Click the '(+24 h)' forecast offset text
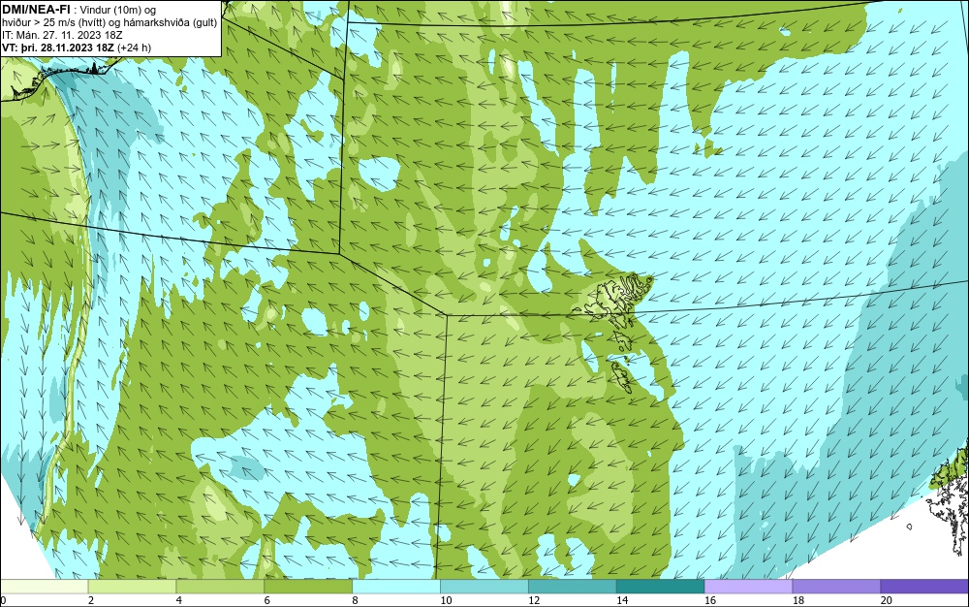This screenshot has height=607, width=969. tap(134, 47)
